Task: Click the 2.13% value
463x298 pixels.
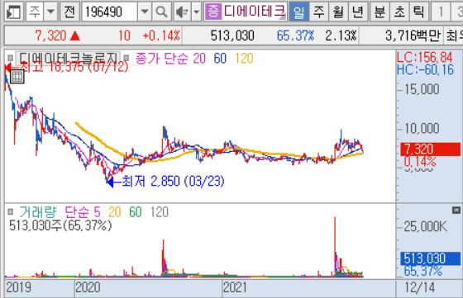Action: [341, 36]
